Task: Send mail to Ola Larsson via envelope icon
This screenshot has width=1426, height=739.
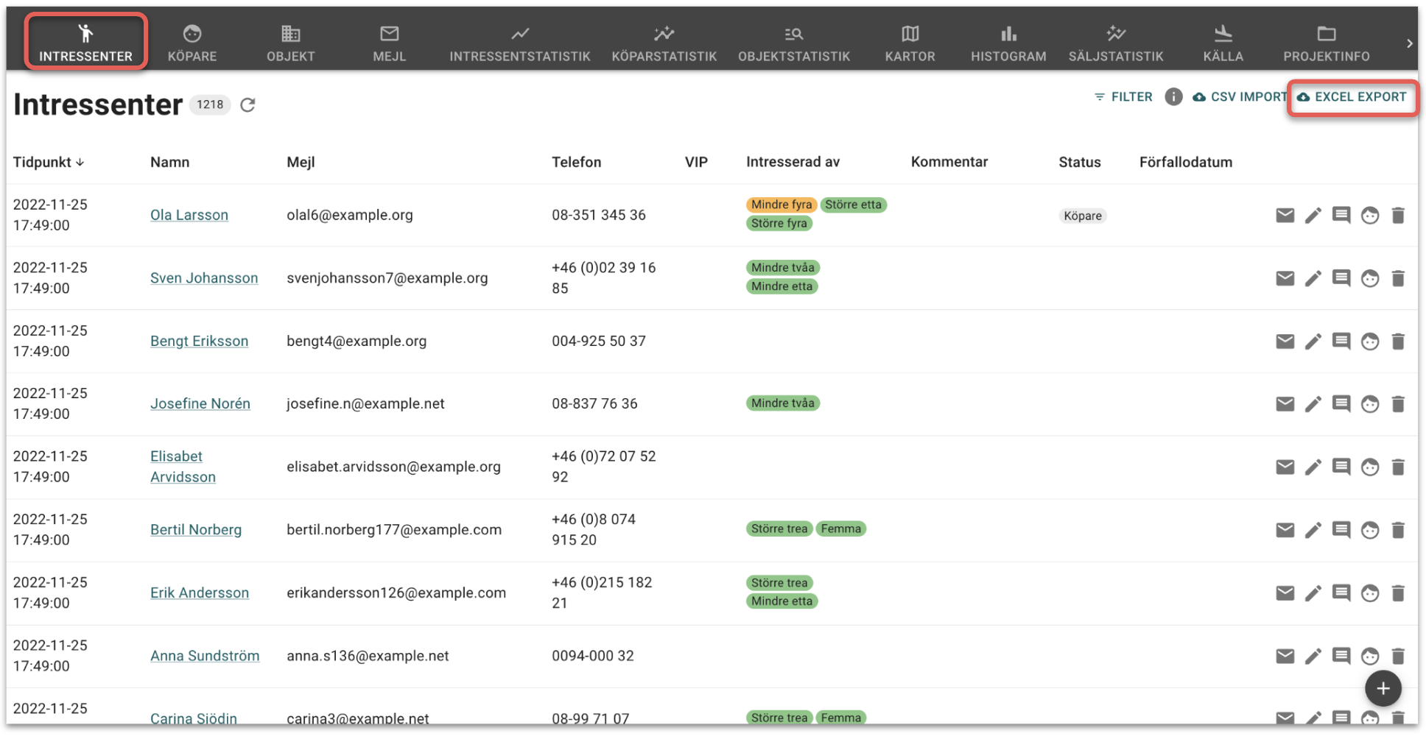Action: [x=1285, y=216]
